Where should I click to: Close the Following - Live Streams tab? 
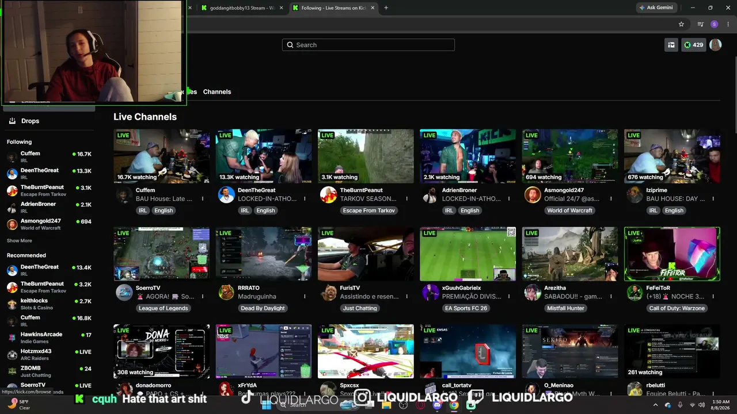pos(373,7)
